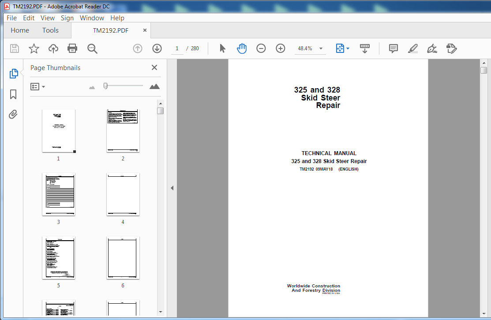
Task: Enable scrolling read mode icon
Action: 364,48
